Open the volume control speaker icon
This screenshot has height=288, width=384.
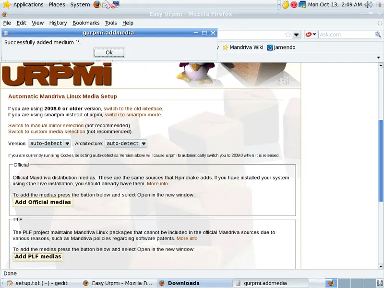point(368,5)
